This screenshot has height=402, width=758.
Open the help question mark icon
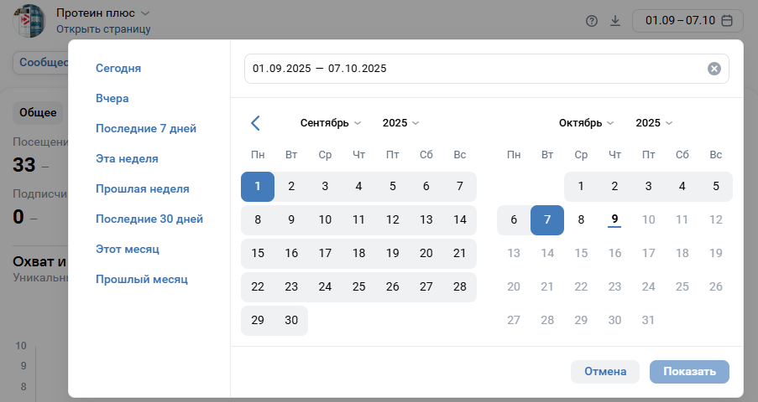(x=591, y=20)
